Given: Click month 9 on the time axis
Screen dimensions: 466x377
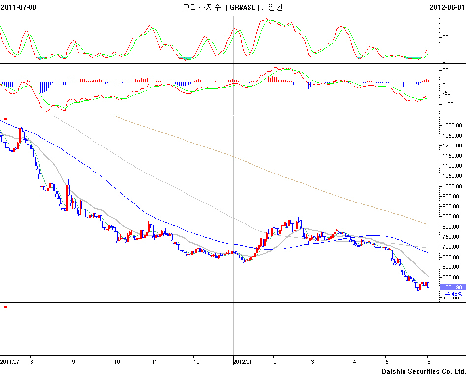Looking at the screenshot, I should [72, 362].
